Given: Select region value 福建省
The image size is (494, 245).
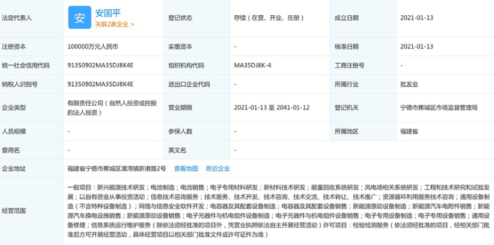Looking at the screenshot, I should click(x=409, y=131).
